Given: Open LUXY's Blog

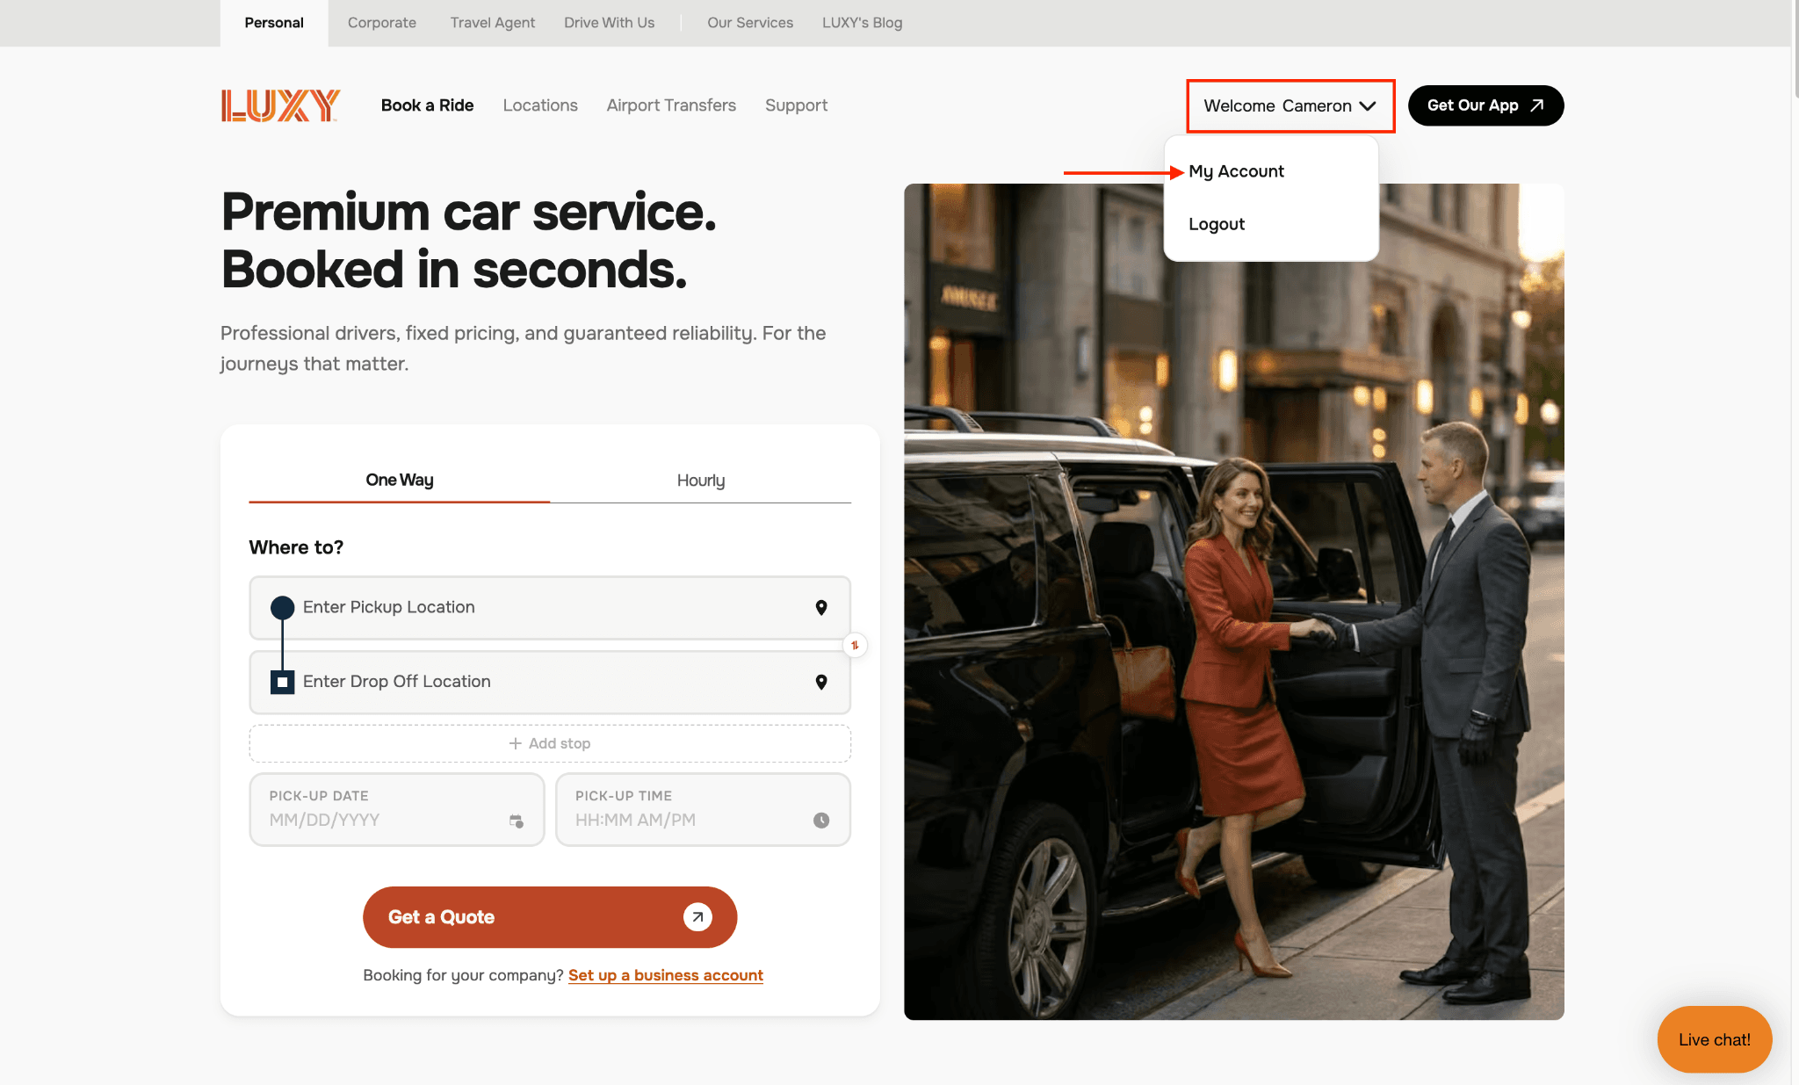Looking at the screenshot, I should (863, 23).
